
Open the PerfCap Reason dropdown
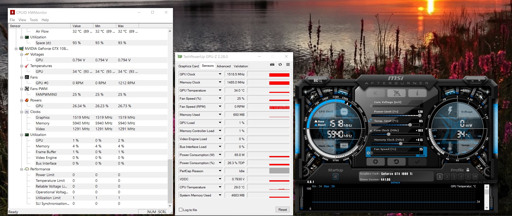pyautogui.click(x=220, y=171)
